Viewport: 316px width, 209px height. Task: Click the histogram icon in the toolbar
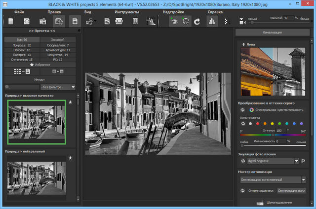(x=151, y=21)
